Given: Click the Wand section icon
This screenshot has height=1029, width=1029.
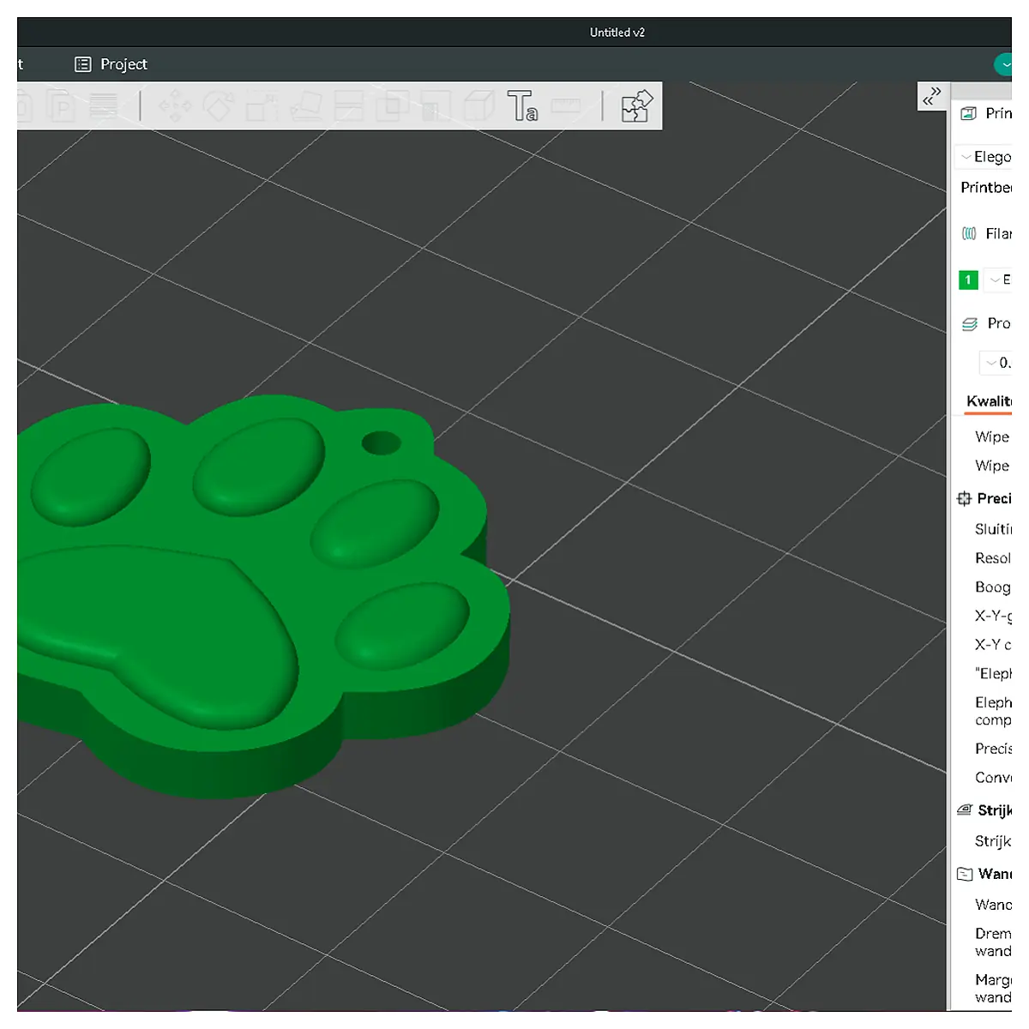Looking at the screenshot, I should (965, 874).
